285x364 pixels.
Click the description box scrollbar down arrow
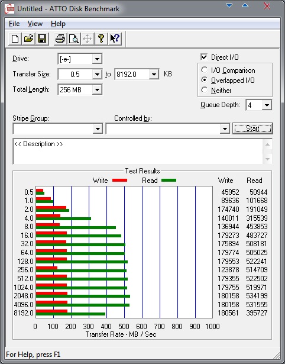(x=267, y=159)
